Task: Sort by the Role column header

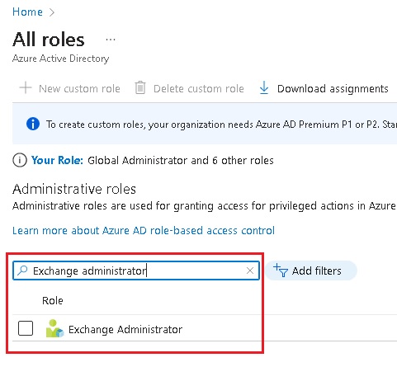Action: point(53,300)
